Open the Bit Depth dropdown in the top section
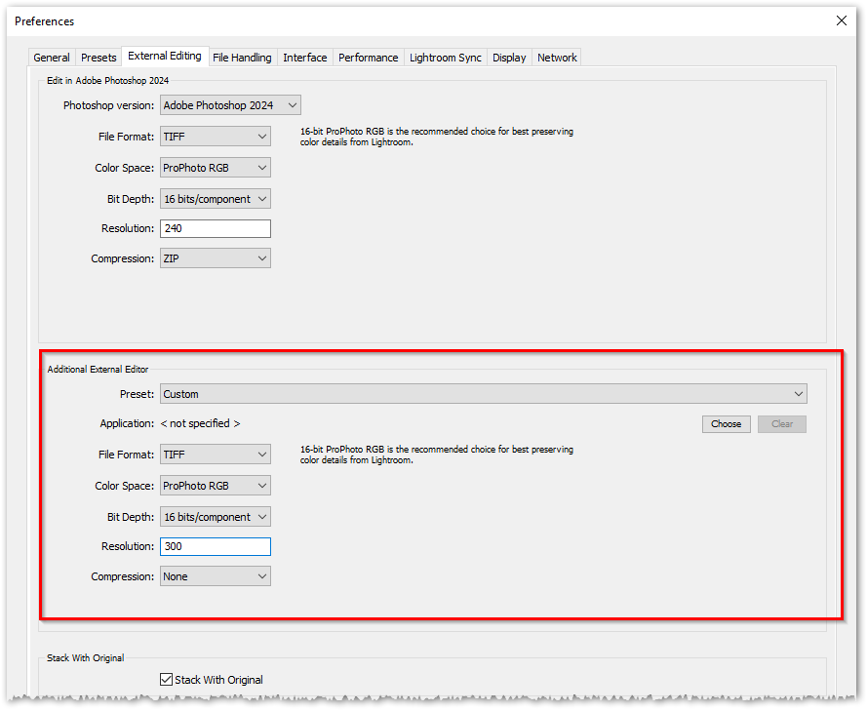The image size is (867, 712). [215, 198]
